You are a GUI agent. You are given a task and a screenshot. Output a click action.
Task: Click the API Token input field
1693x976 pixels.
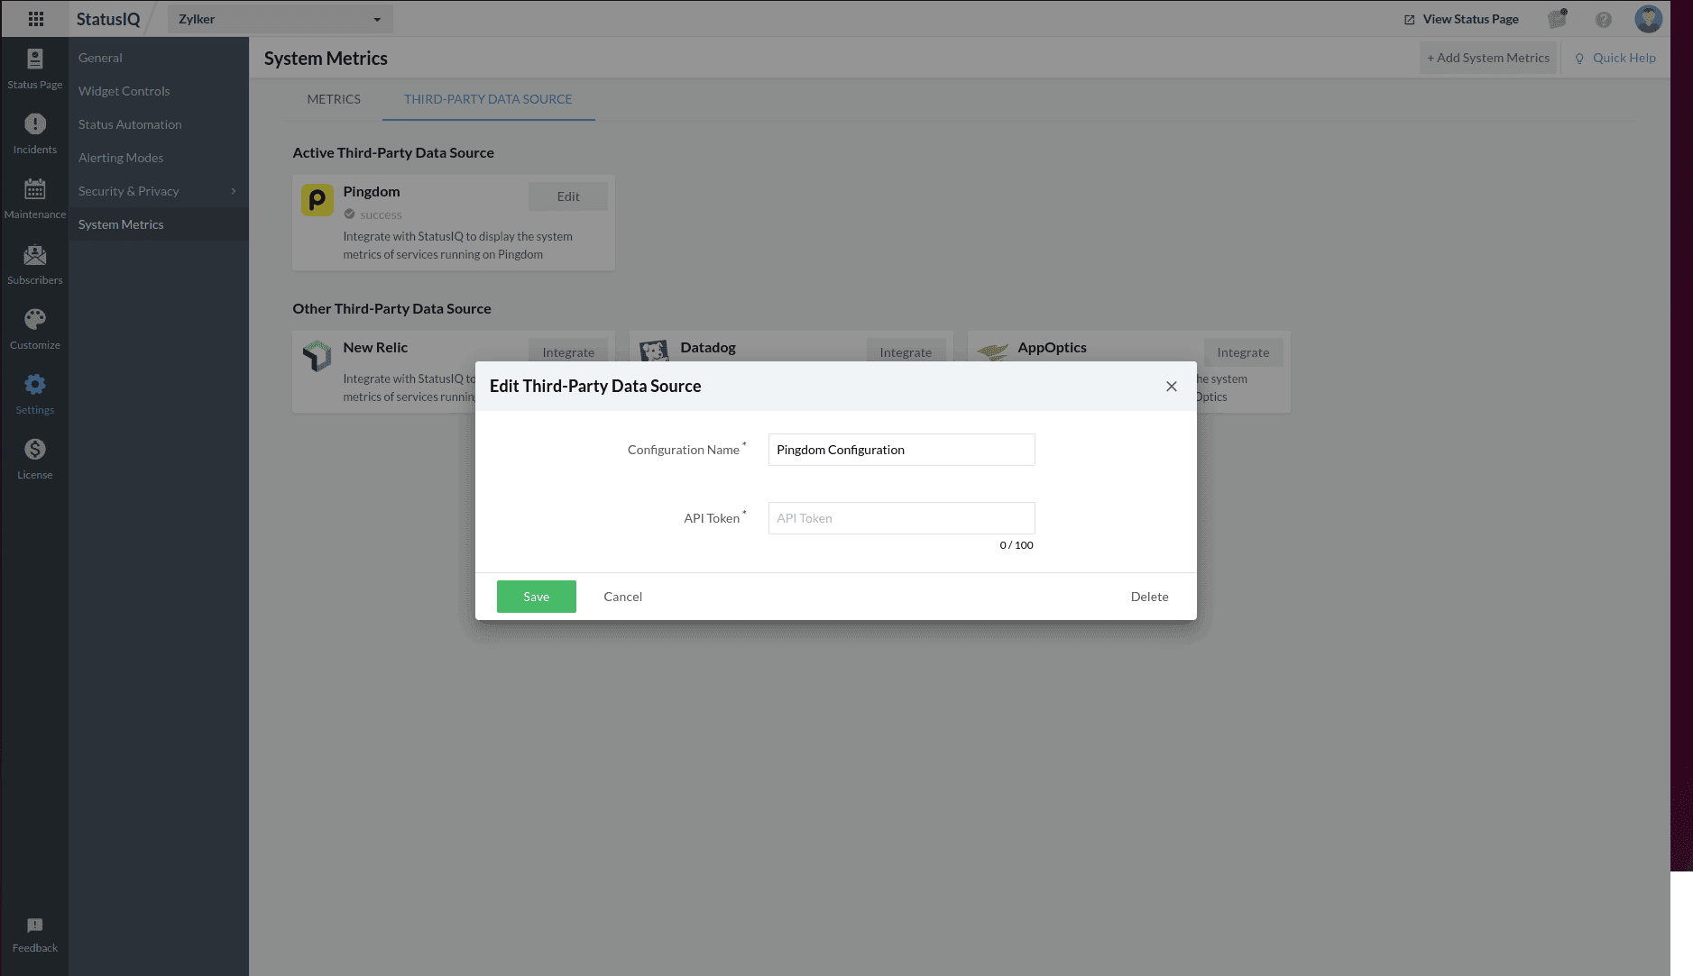coord(901,518)
